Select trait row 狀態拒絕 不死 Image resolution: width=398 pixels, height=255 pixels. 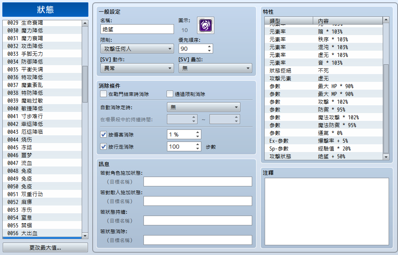point(324,71)
